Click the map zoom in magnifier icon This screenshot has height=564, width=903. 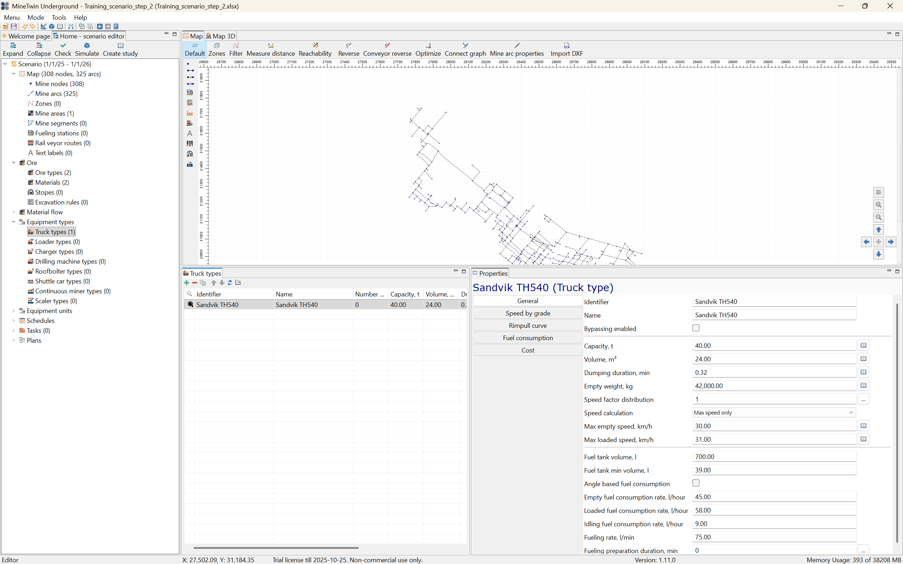tap(878, 205)
